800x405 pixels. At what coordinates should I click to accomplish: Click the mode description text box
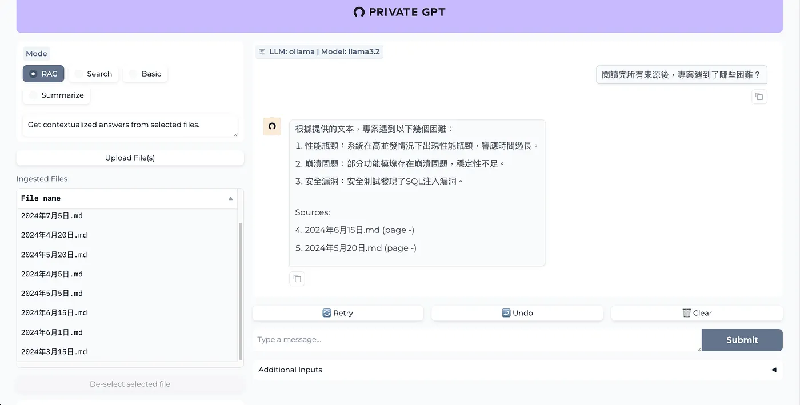point(130,125)
